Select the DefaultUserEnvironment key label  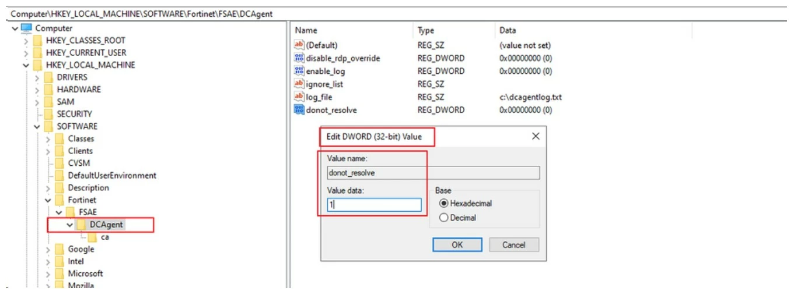pyautogui.click(x=112, y=175)
